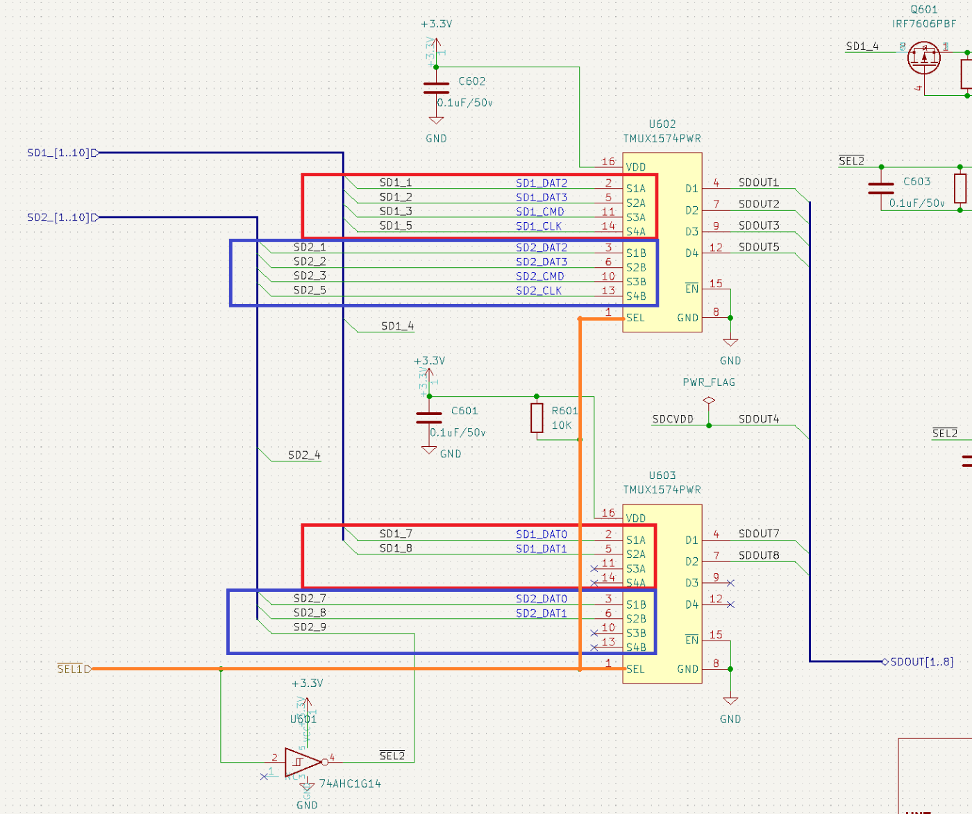This screenshot has width=972, height=814.
Task: Click the GND symbol below C602
Action: click(x=436, y=121)
